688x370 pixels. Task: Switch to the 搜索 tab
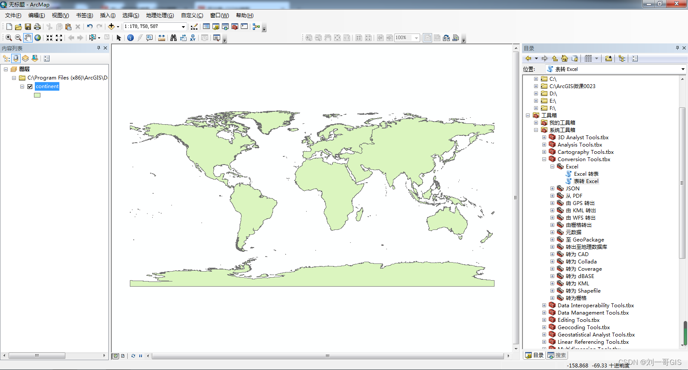[x=557, y=355]
